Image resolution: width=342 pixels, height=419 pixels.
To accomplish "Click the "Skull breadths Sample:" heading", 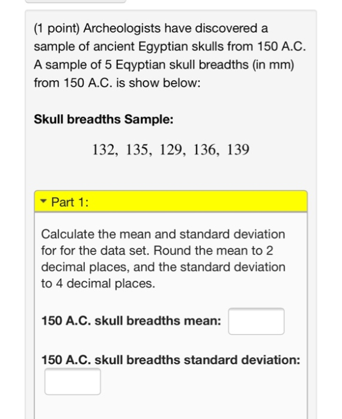I will tap(103, 119).
